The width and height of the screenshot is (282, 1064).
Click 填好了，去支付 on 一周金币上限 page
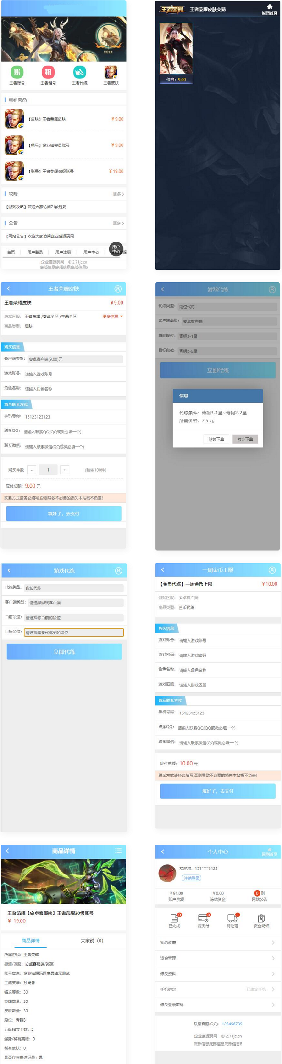[x=218, y=791]
